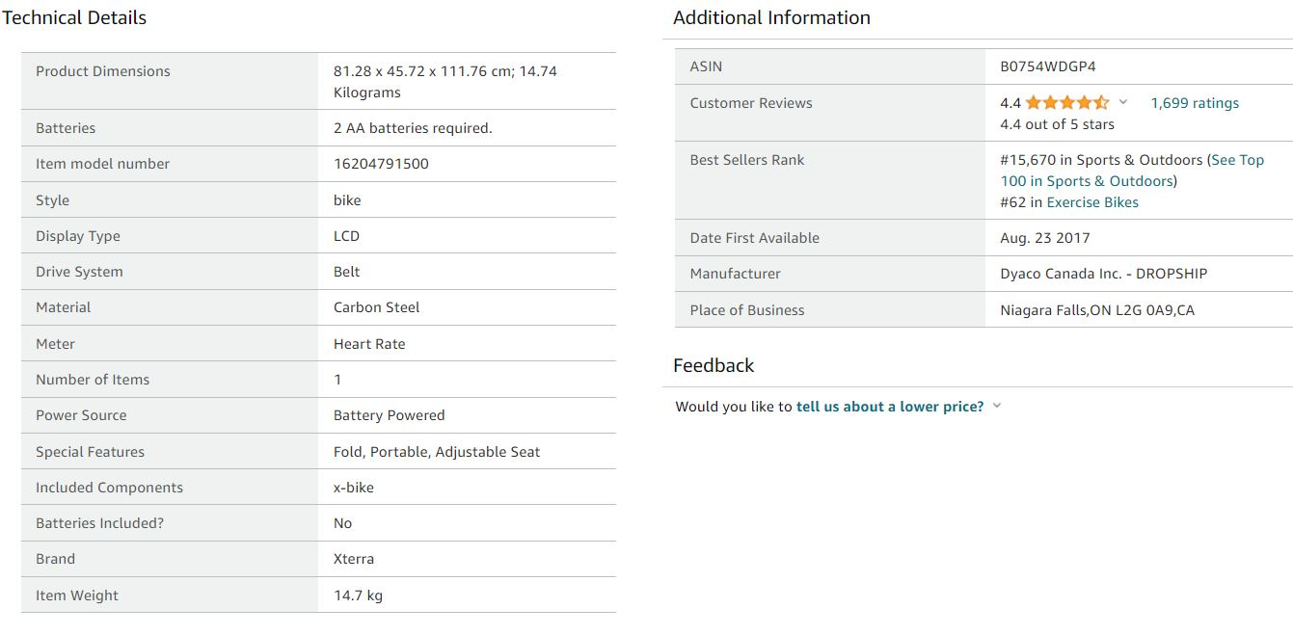This screenshot has height=635, width=1293.
Task: Click '2 AA batteries required.' text
Action: pos(413,128)
